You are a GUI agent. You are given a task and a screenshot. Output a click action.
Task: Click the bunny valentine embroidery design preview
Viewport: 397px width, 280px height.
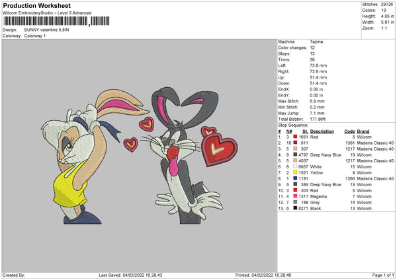click(x=139, y=156)
